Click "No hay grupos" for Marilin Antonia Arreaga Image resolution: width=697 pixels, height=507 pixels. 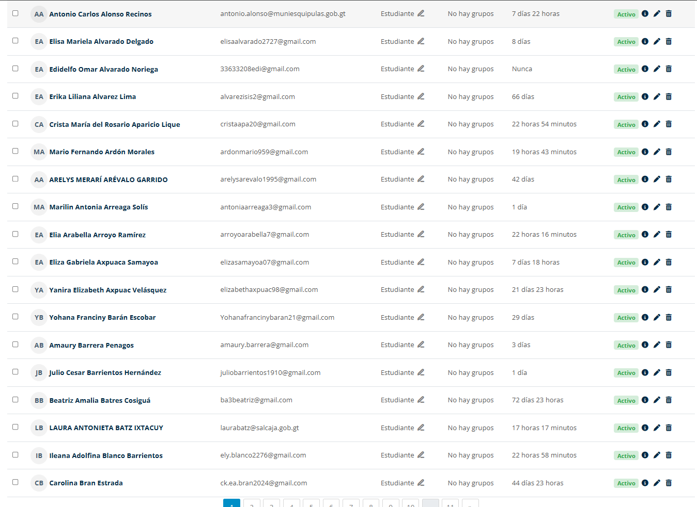tap(471, 207)
